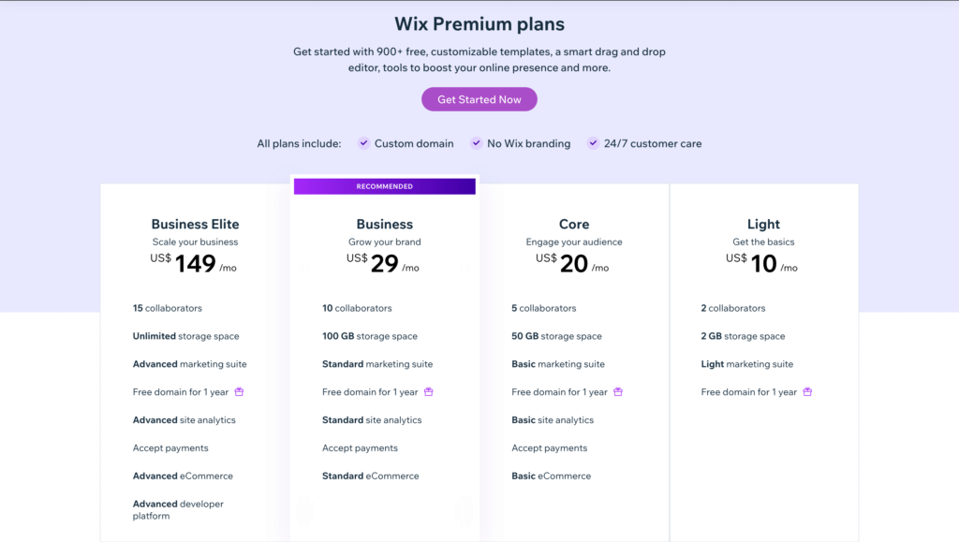Click the Get Started Now button
Image resolution: width=959 pixels, height=542 pixels.
(x=479, y=99)
